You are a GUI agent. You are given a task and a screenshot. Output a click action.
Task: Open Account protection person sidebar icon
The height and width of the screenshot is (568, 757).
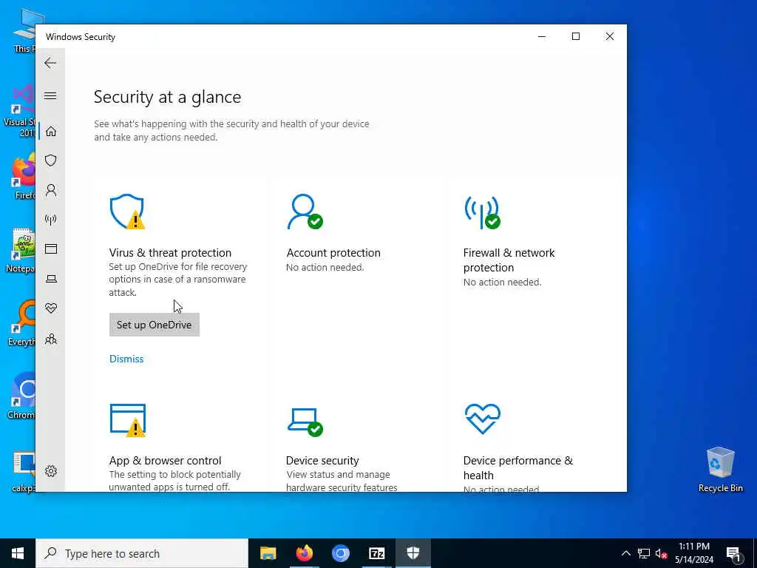51,190
